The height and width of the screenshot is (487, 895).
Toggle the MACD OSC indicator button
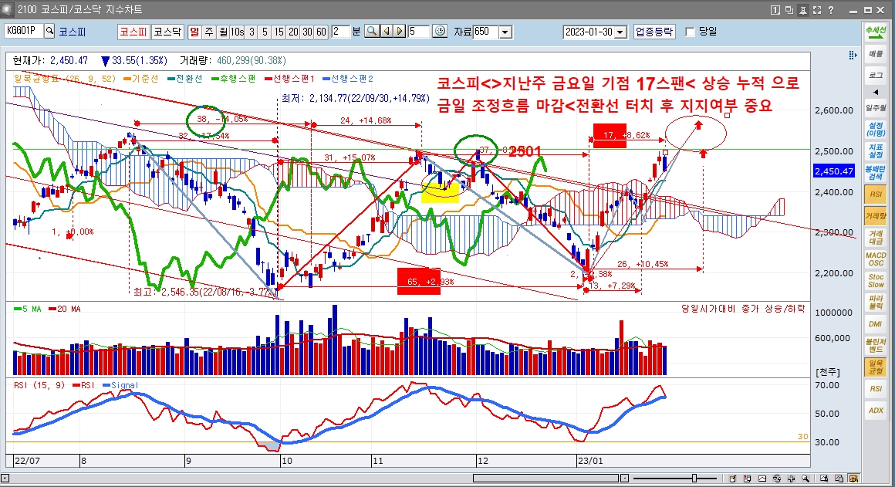pyautogui.click(x=875, y=259)
